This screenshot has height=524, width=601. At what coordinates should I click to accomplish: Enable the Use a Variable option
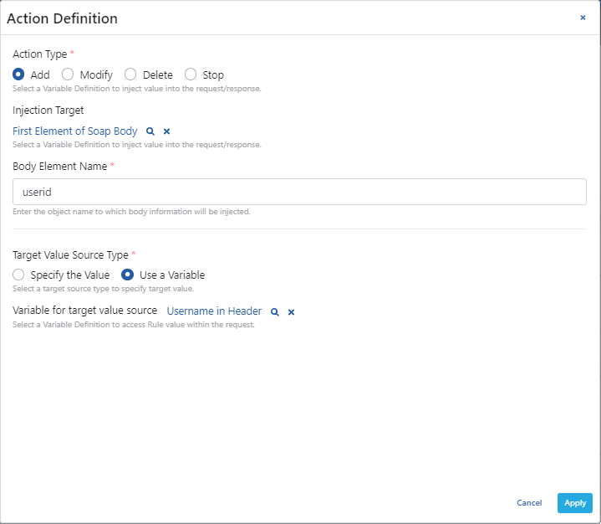point(128,275)
